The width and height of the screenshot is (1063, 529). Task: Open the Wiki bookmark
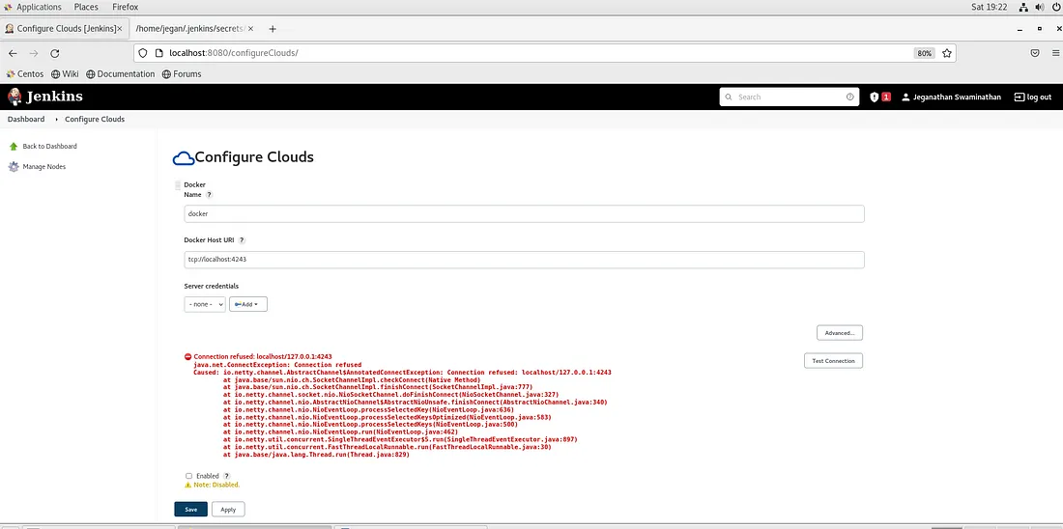pyautogui.click(x=65, y=73)
